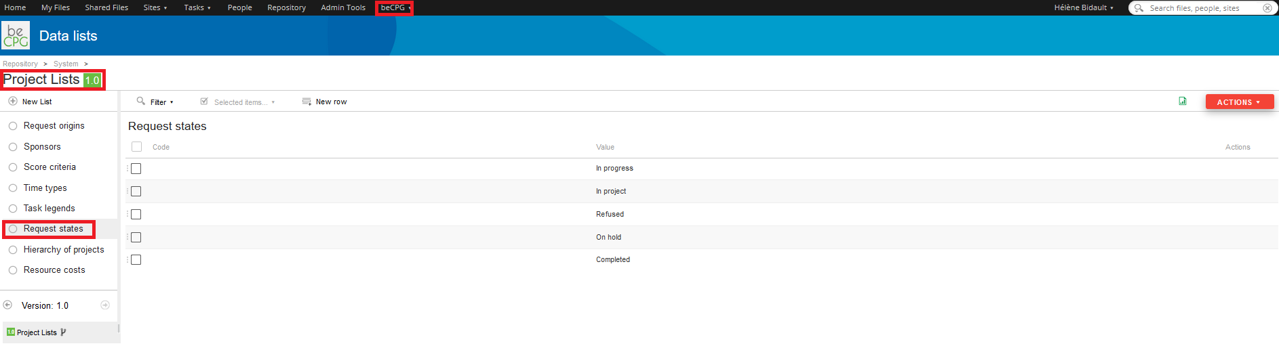The image size is (1279, 346).
Task: Check the Completed row checkbox
Action: pos(136,260)
